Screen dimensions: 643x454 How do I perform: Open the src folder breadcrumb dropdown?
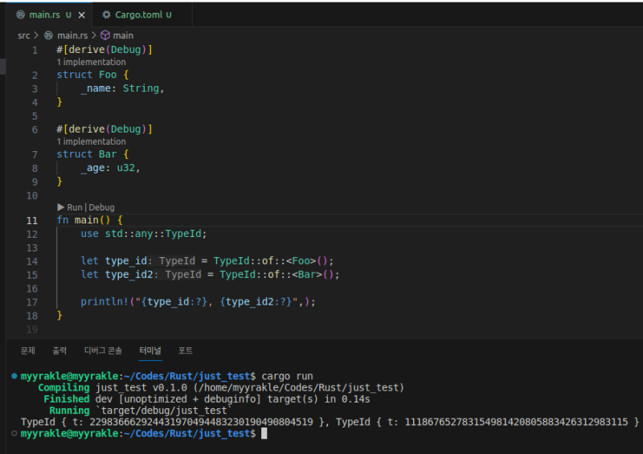[x=24, y=35]
